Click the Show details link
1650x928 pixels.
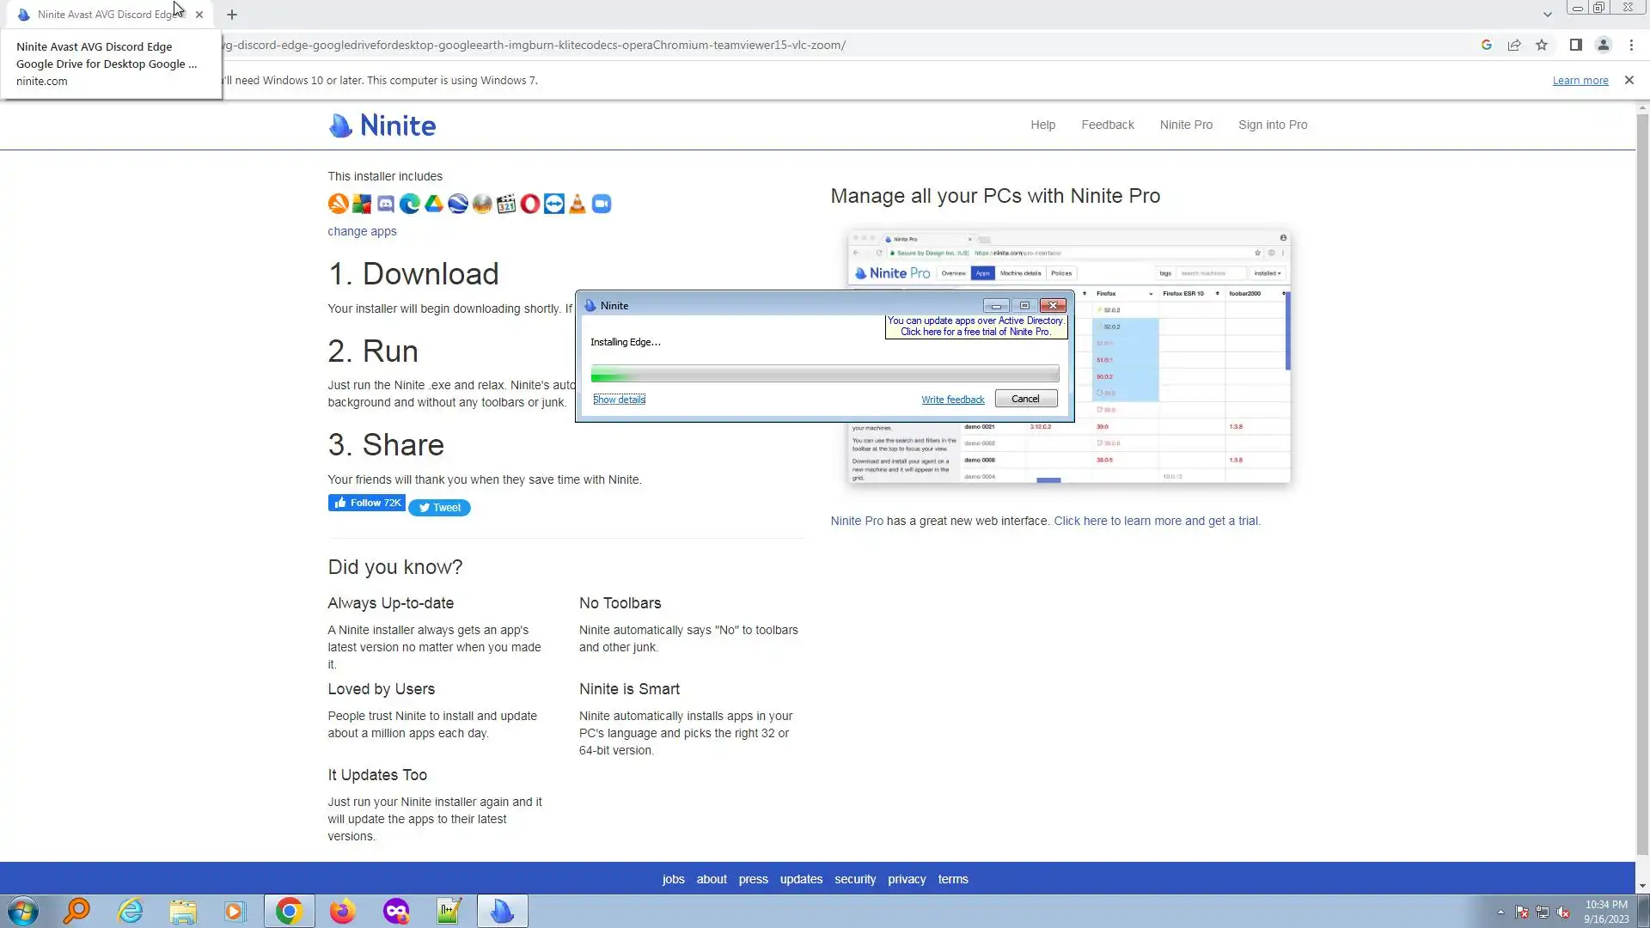point(619,400)
